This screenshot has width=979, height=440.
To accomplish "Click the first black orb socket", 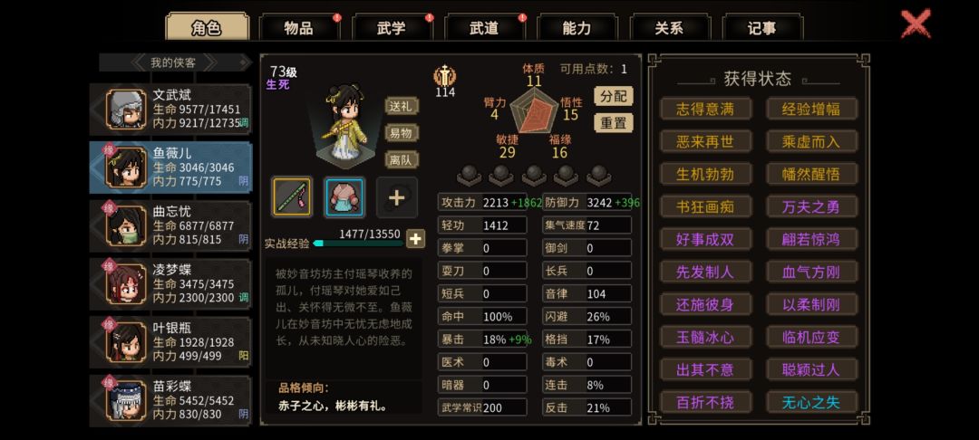I will [x=469, y=176].
